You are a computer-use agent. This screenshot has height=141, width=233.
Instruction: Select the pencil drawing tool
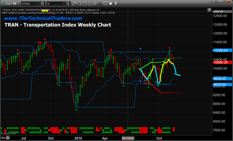click(74, 4)
